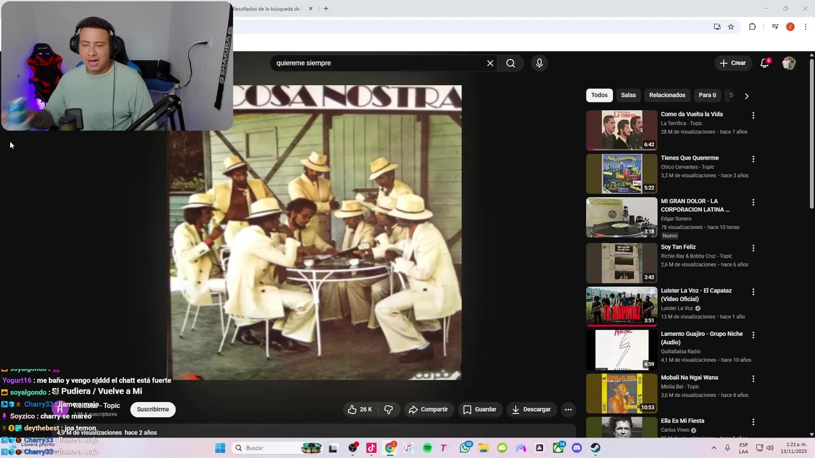
Task: Open iTunes music app in the taskbar
Action: click(x=409, y=448)
